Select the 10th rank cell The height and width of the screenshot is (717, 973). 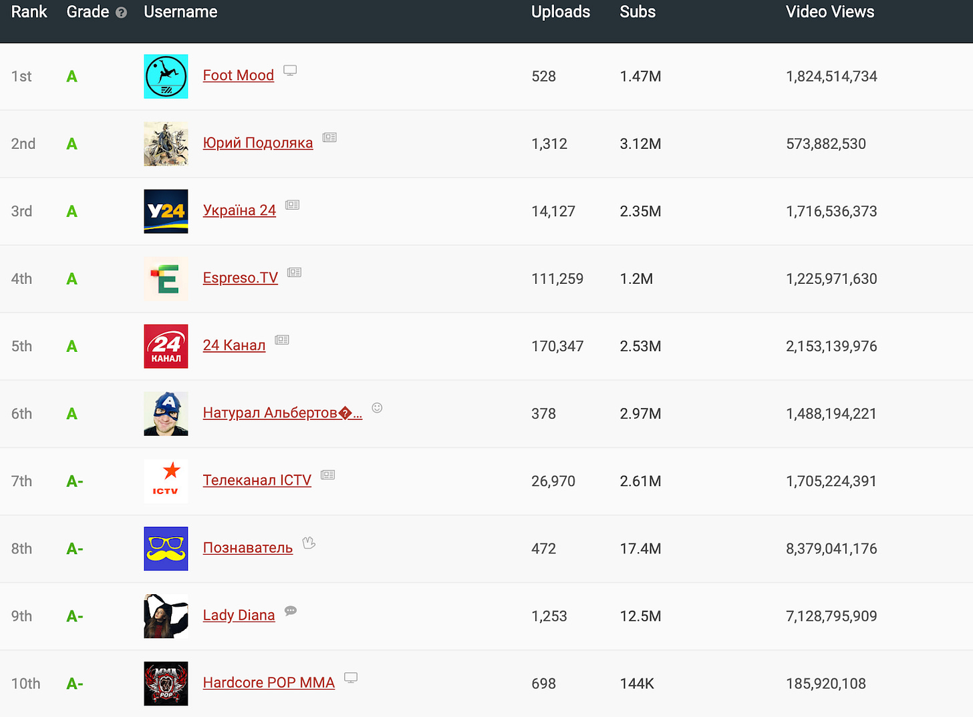(25, 684)
